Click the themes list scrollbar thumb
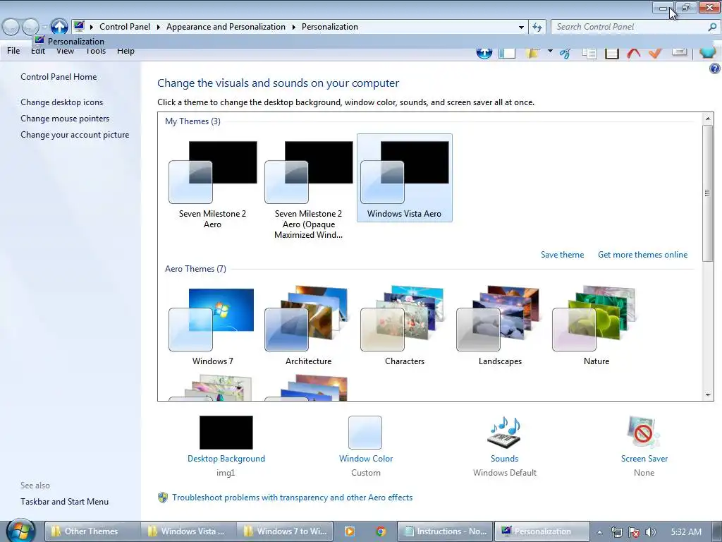Screen dimensions: 722x542 pos(707,193)
